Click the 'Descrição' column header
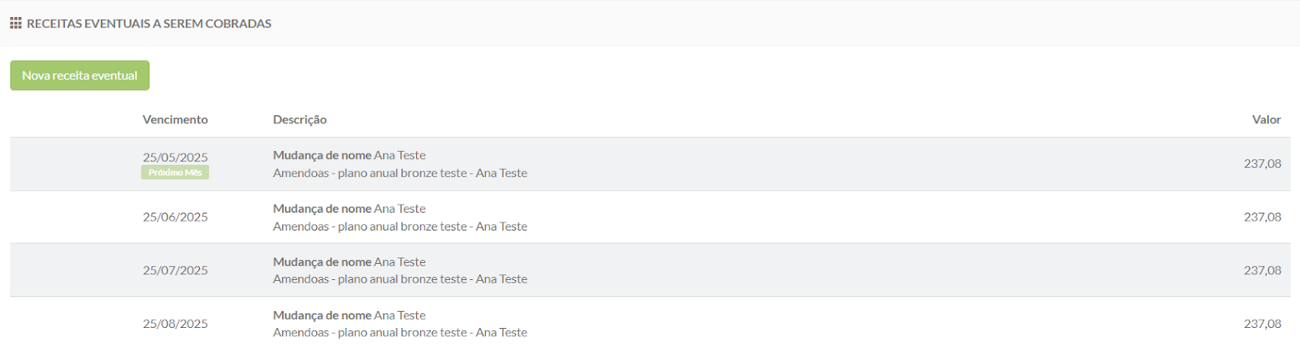Screen dimensions: 1300x345 [300, 119]
